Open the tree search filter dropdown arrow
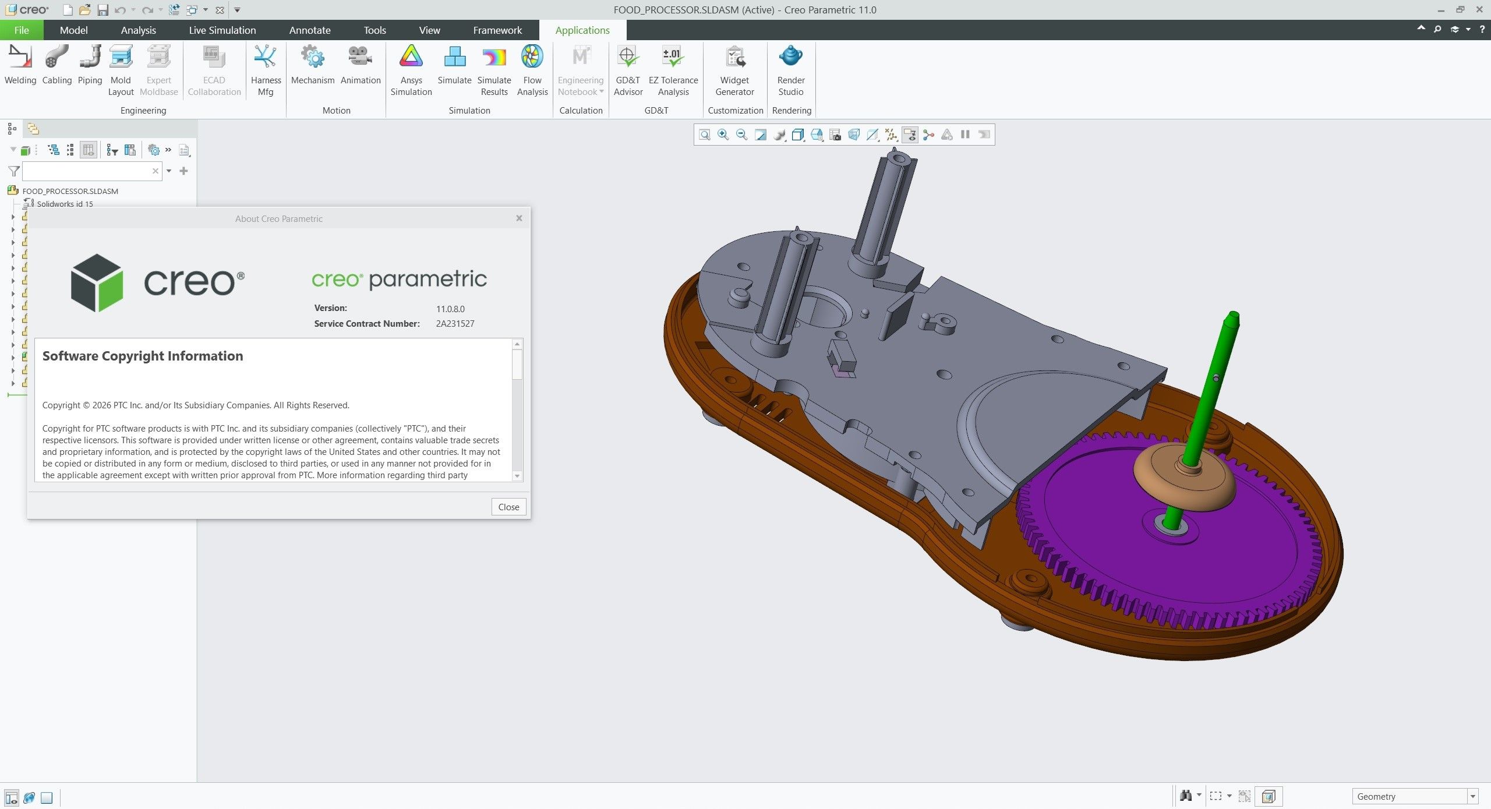The image size is (1491, 809). [x=169, y=171]
